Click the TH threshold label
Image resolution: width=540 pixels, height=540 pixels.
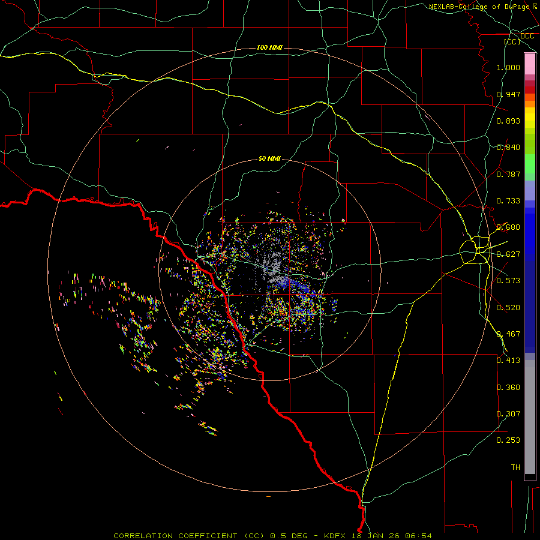point(515,467)
